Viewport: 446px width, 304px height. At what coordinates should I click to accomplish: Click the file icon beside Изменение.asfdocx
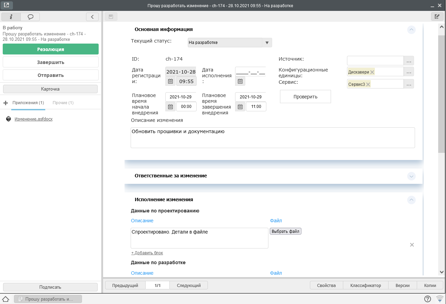click(x=9, y=119)
